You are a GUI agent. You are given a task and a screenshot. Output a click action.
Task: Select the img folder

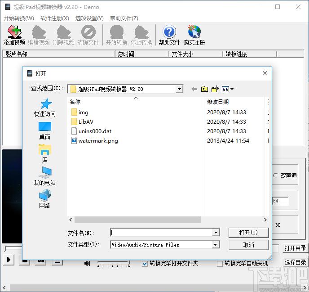(80, 112)
